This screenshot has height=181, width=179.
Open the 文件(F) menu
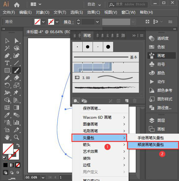pyautogui.click(x=9, y=12)
